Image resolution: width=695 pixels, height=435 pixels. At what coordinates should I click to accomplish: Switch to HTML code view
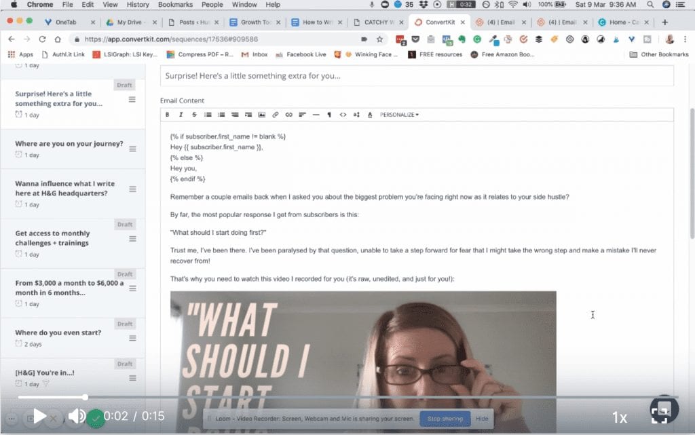pyautogui.click(x=343, y=115)
